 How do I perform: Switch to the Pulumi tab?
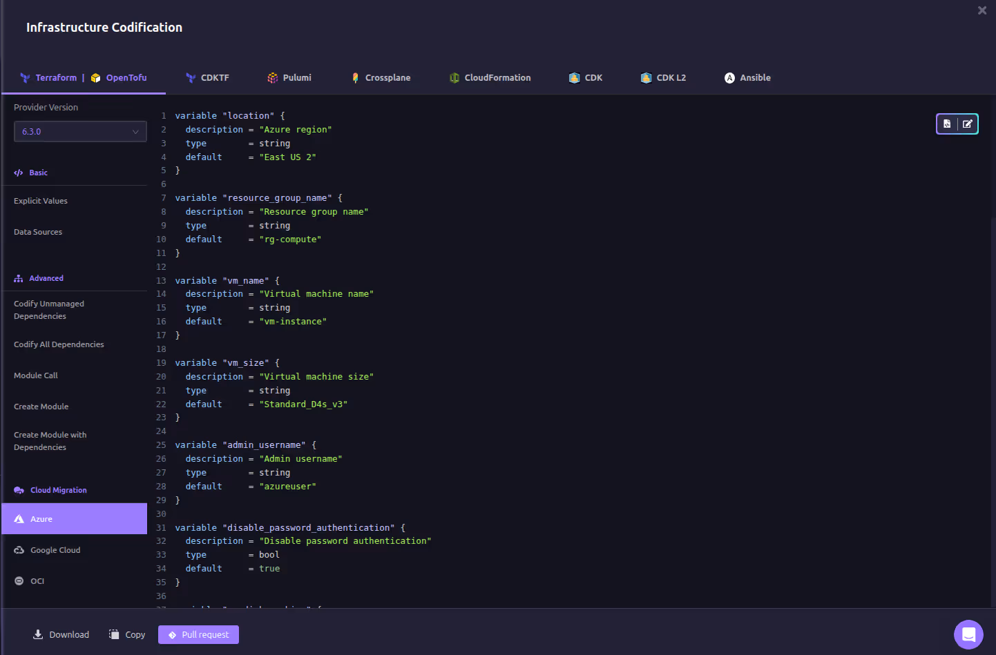[289, 78]
